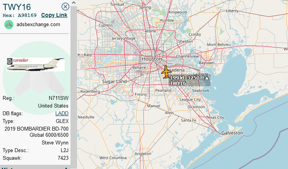
Task: Select the orange aircraft icon on map
Action: tap(166, 72)
